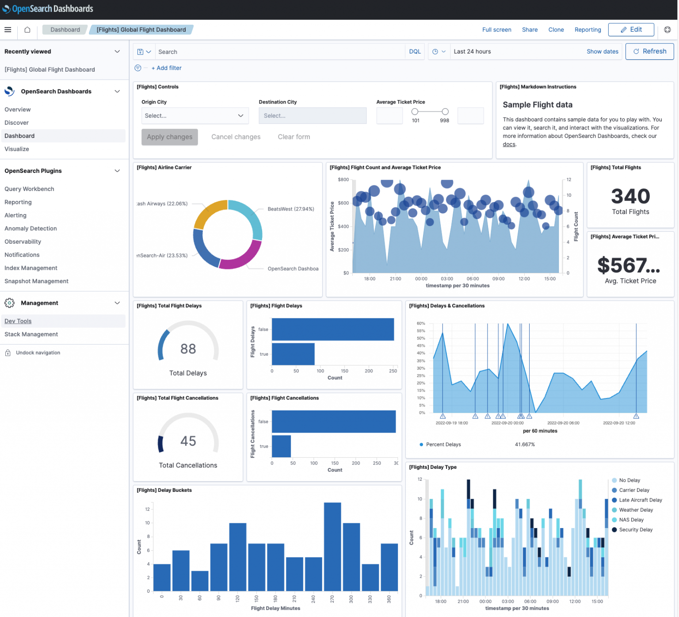Open the Dev Tools page under Management

[18, 321]
